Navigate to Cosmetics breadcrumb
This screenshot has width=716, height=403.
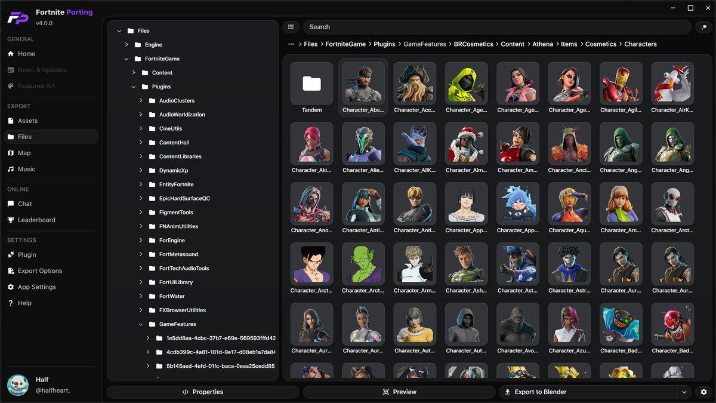pyautogui.click(x=601, y=44)
